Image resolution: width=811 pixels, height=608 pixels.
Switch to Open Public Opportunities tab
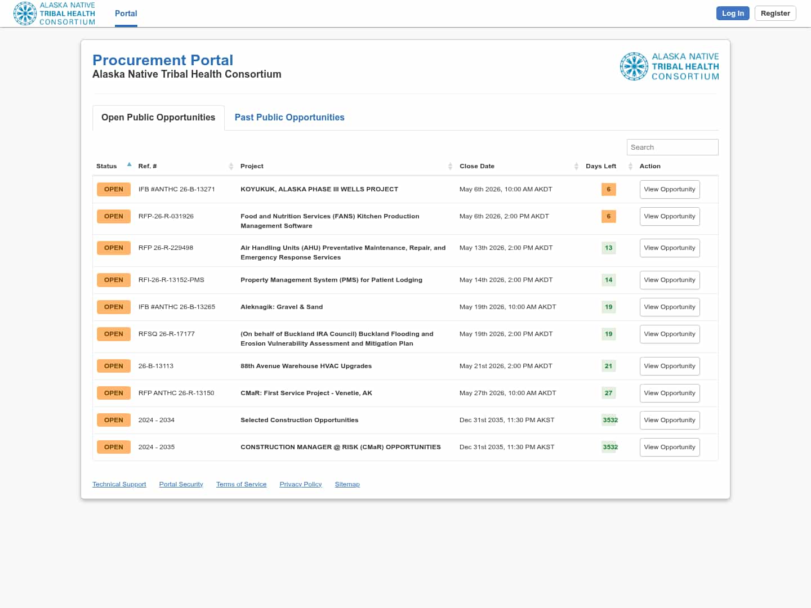tap(158, 118)
